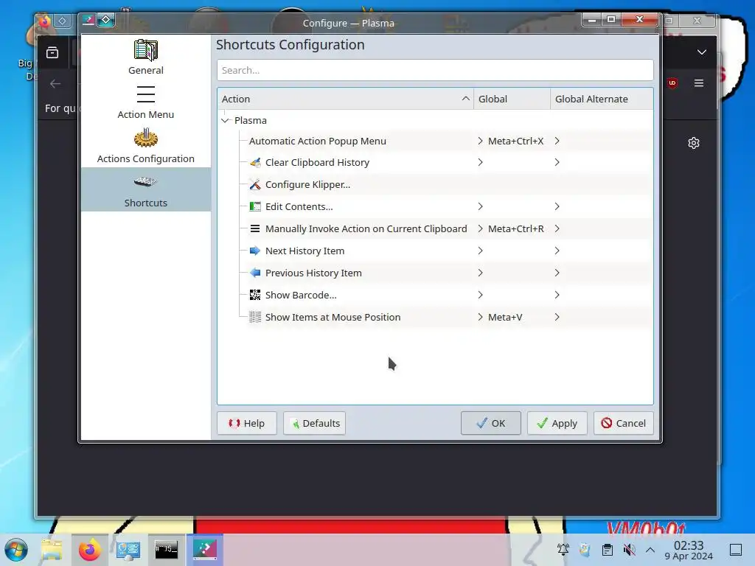Click the back arrow in background browser
Image resolution: width=755 pixels, height=566 pixels.
click(55, 84)
